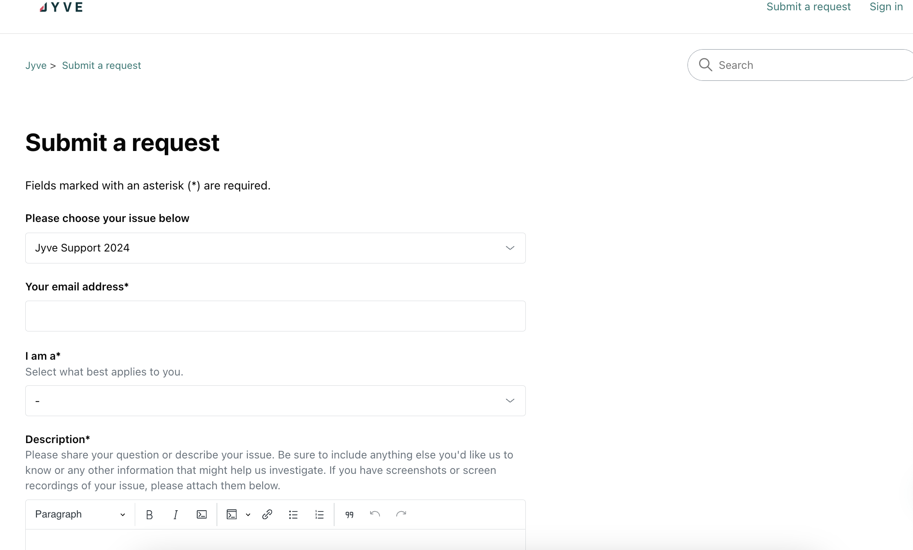Undo last edit in description
This screenshot has width=913, height=550.
(375, 515)
